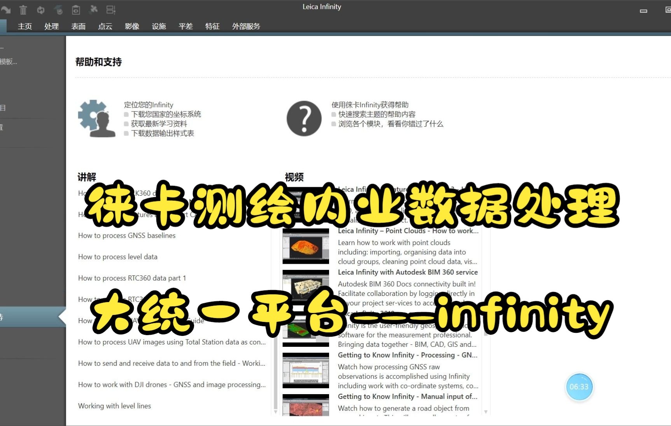This screenshot has height=426, width=671.
Task: Click the 帮助和支持 page heading
Action: 98,62
